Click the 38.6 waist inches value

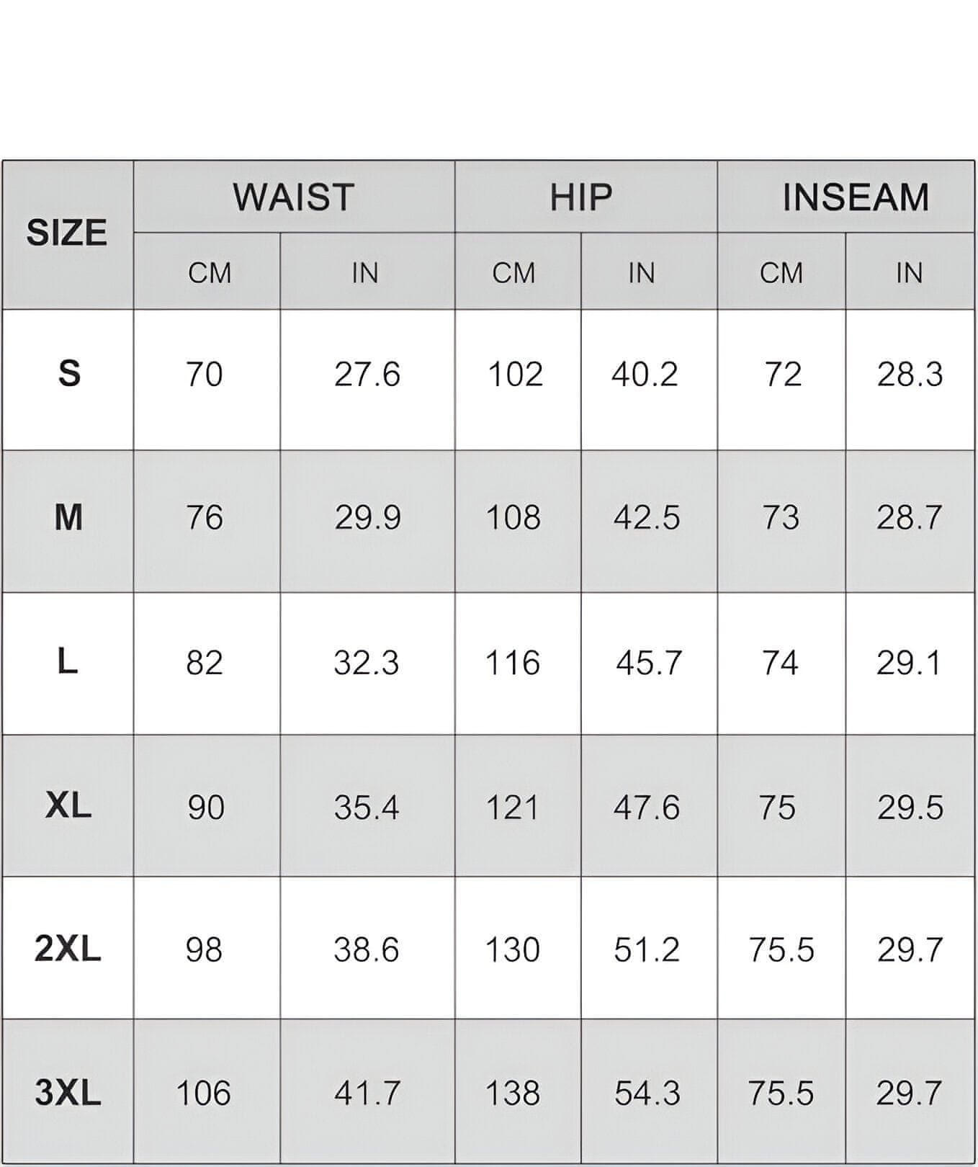coord(366,950)
